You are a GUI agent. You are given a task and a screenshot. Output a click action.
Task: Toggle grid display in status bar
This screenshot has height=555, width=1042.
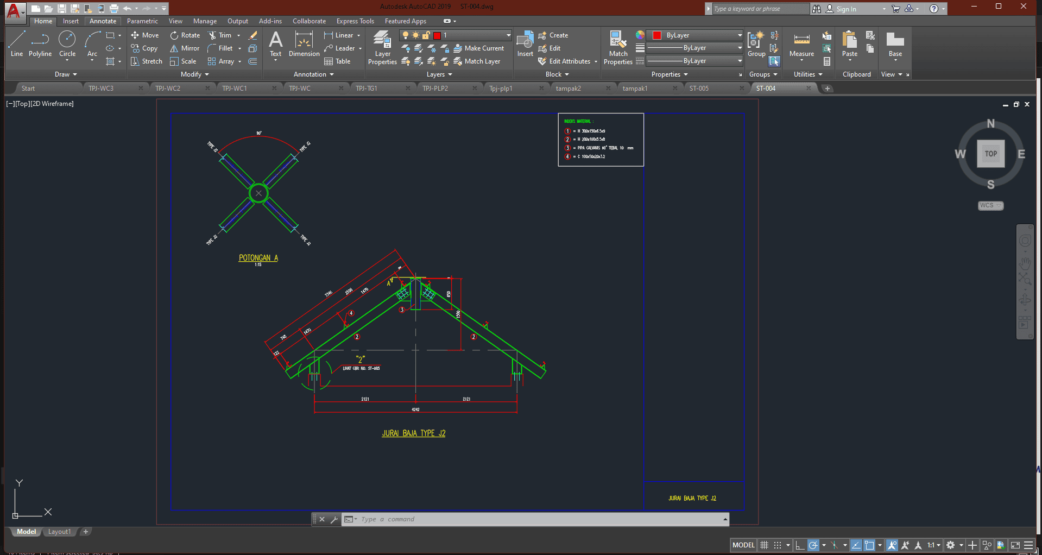[x=764, y=545]
